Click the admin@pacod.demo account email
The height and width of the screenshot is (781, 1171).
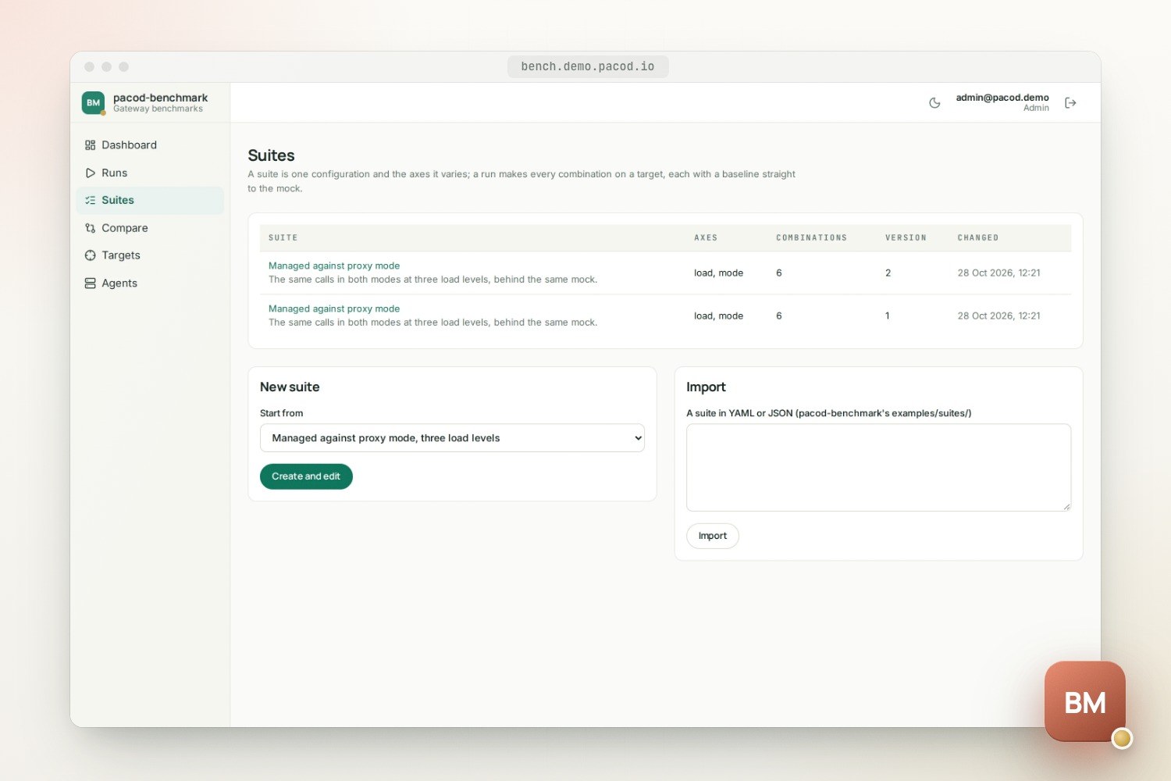coord(1002,98)
